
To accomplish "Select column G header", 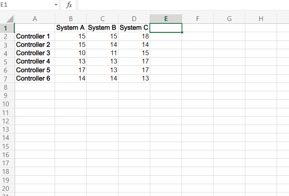I will tap(229, 19).
